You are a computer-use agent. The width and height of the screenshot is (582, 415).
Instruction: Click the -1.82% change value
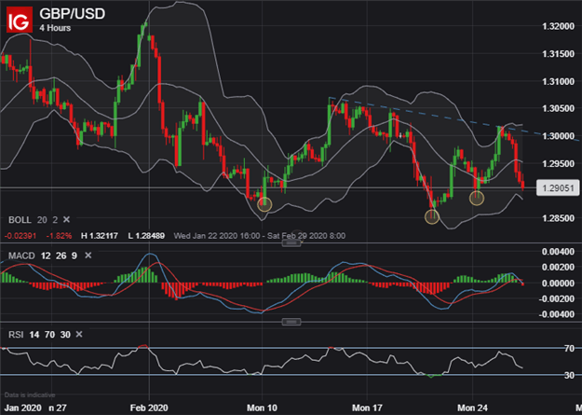click(x=59, y=236)
